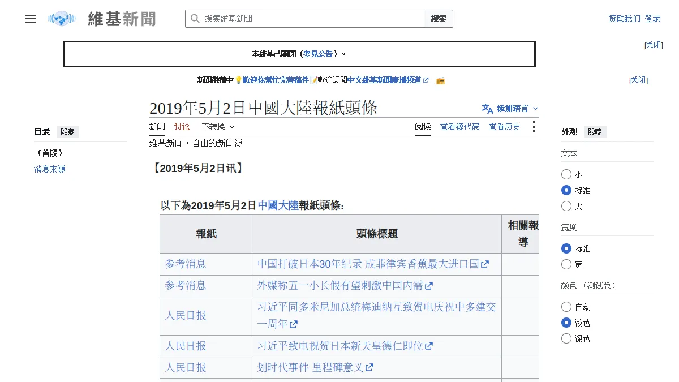
Task: Open the 中國大陸 link above the table
Action: click(278, 205)
